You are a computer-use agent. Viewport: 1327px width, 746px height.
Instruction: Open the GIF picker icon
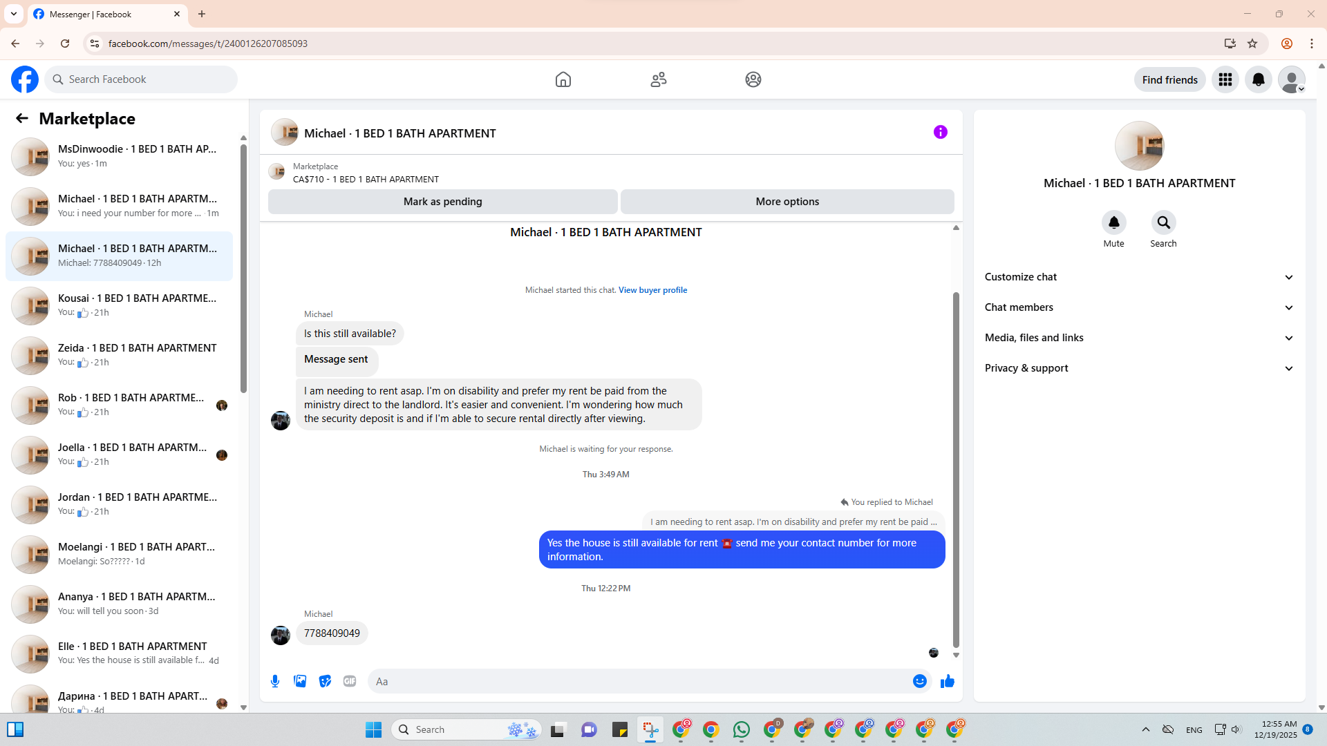(350, 681)
